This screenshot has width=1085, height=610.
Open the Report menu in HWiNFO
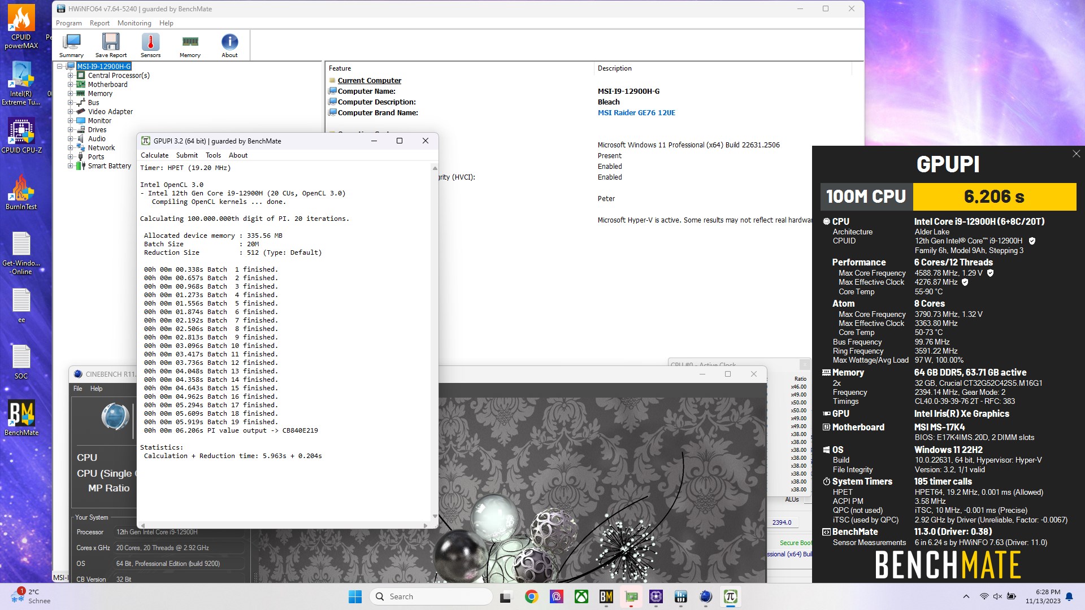99,23
